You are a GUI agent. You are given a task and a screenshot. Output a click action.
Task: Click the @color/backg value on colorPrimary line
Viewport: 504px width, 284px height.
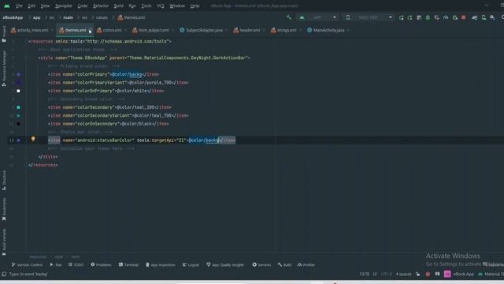(x=127, y=74)
